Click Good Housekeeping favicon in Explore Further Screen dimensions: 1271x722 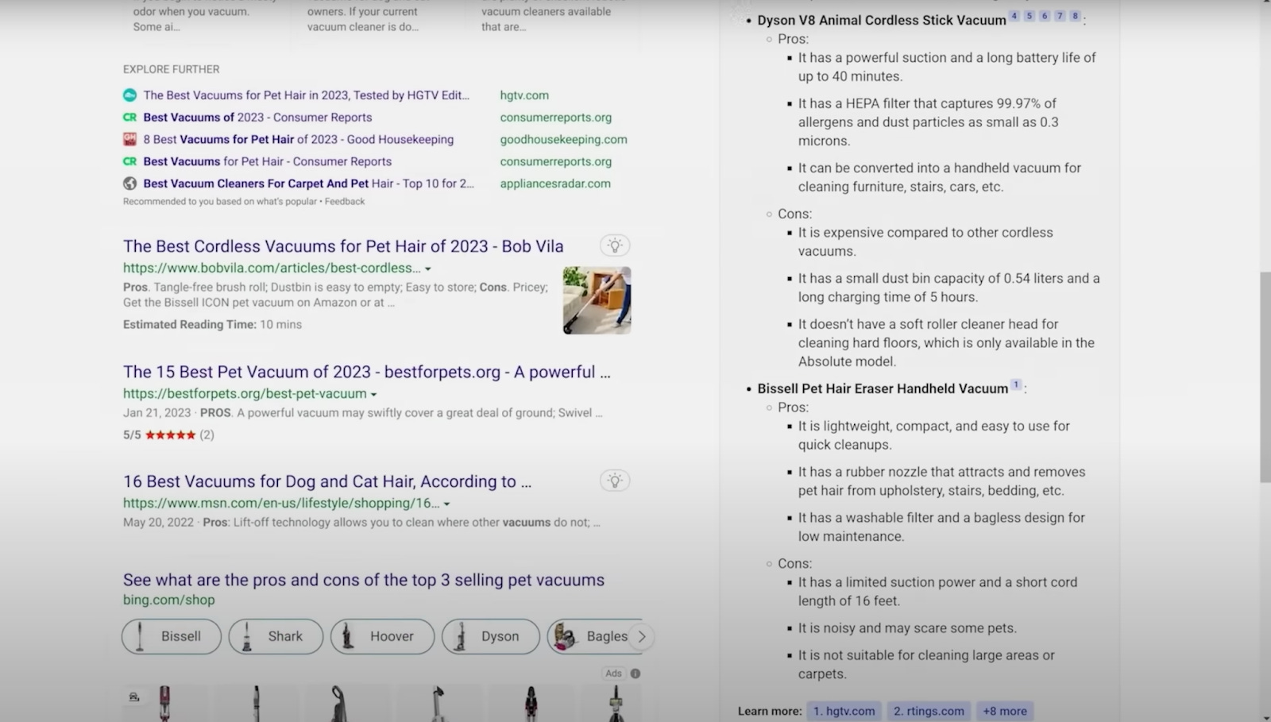[x=129, y=139]
